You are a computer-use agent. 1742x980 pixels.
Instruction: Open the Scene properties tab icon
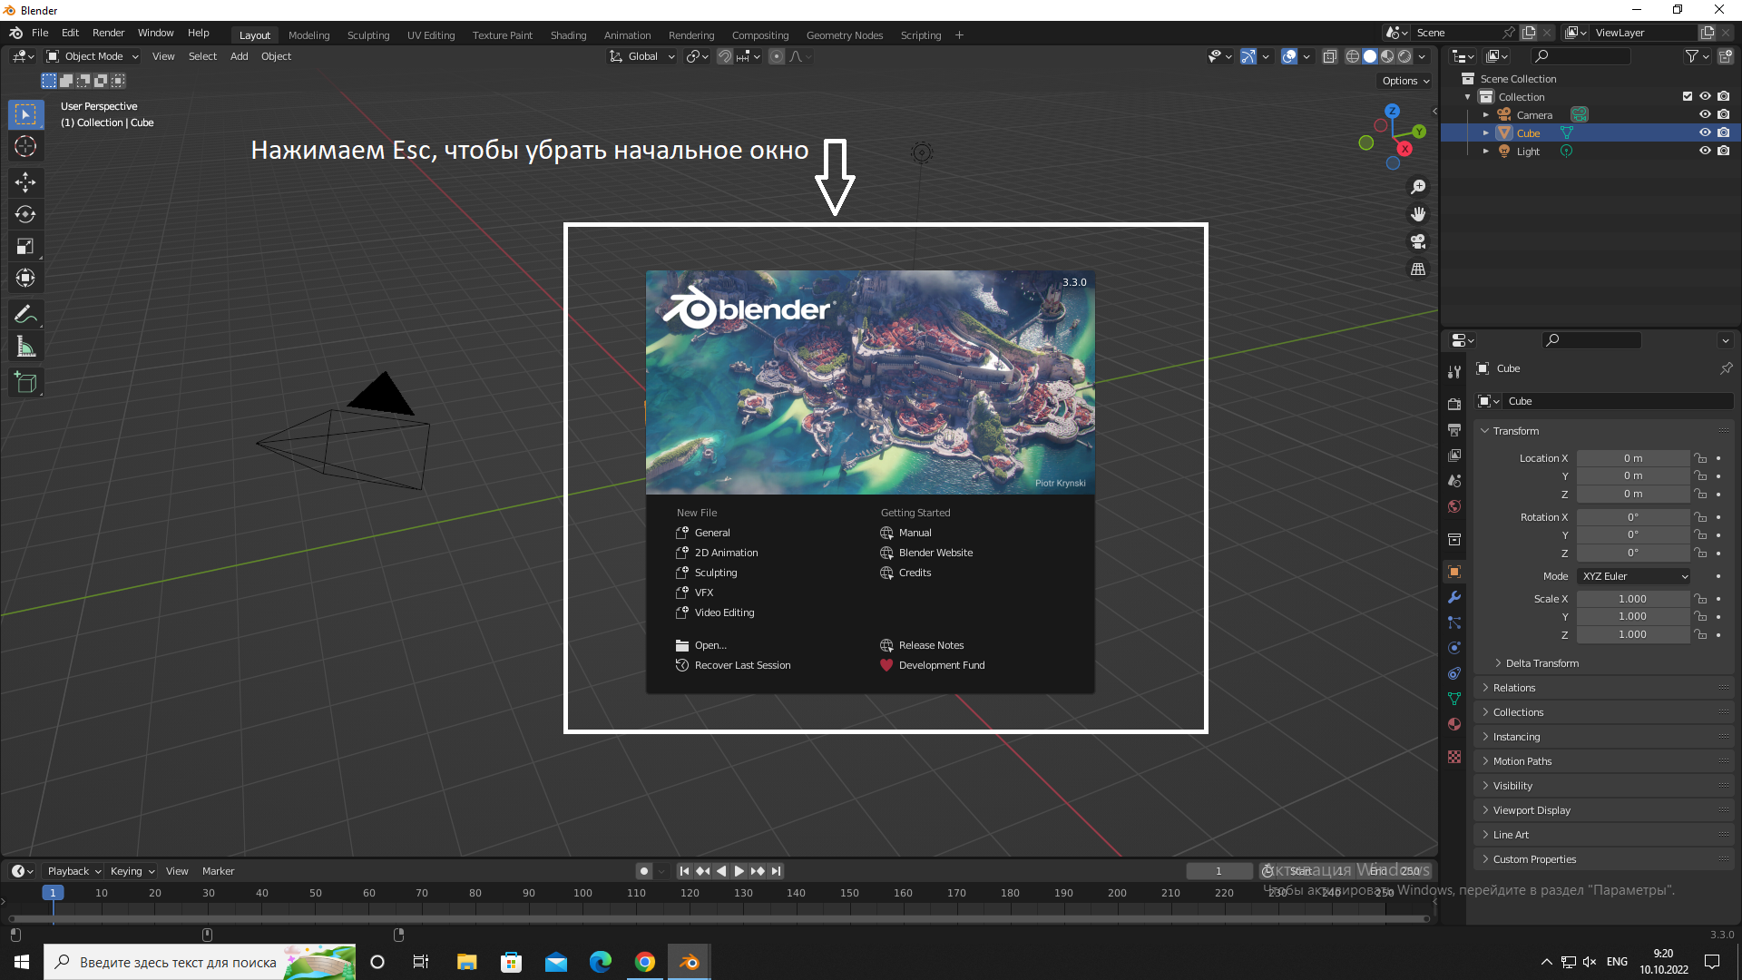1454,480
